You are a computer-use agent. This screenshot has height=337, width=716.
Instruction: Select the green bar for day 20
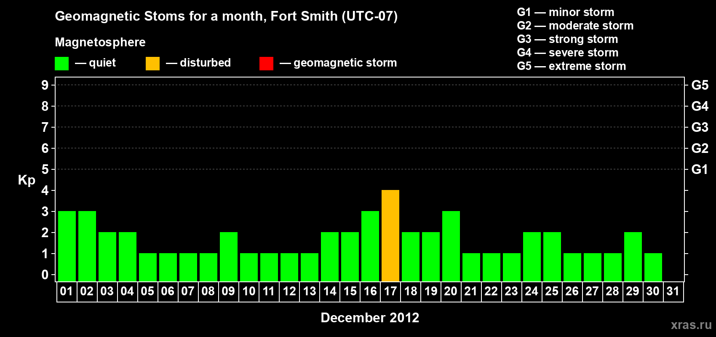tap(451, 246)
